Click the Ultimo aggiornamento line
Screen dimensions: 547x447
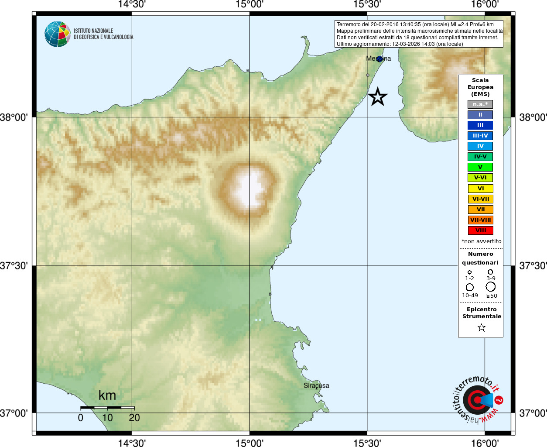[400, 44]
